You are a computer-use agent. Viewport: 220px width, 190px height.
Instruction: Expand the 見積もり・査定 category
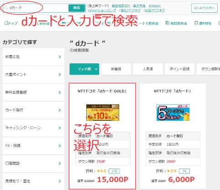tap(33, 181)
